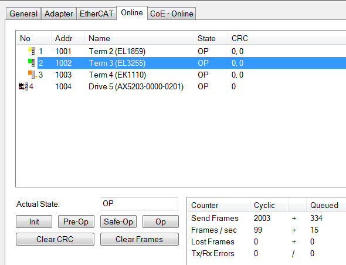Click the OP state of the 1004 row
This screenshot has height=265, width=346.
pos(203,86)
